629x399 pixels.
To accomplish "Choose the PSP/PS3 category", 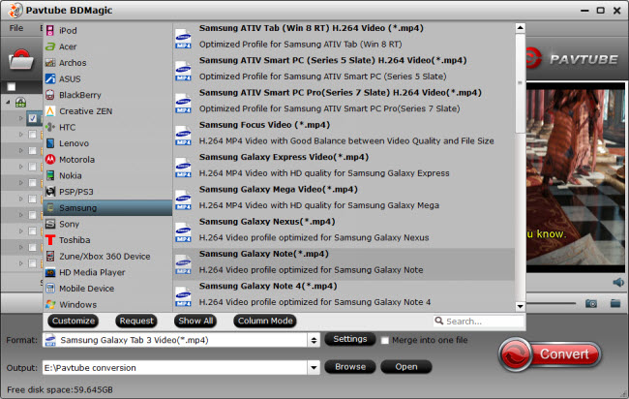I will 107,192.
